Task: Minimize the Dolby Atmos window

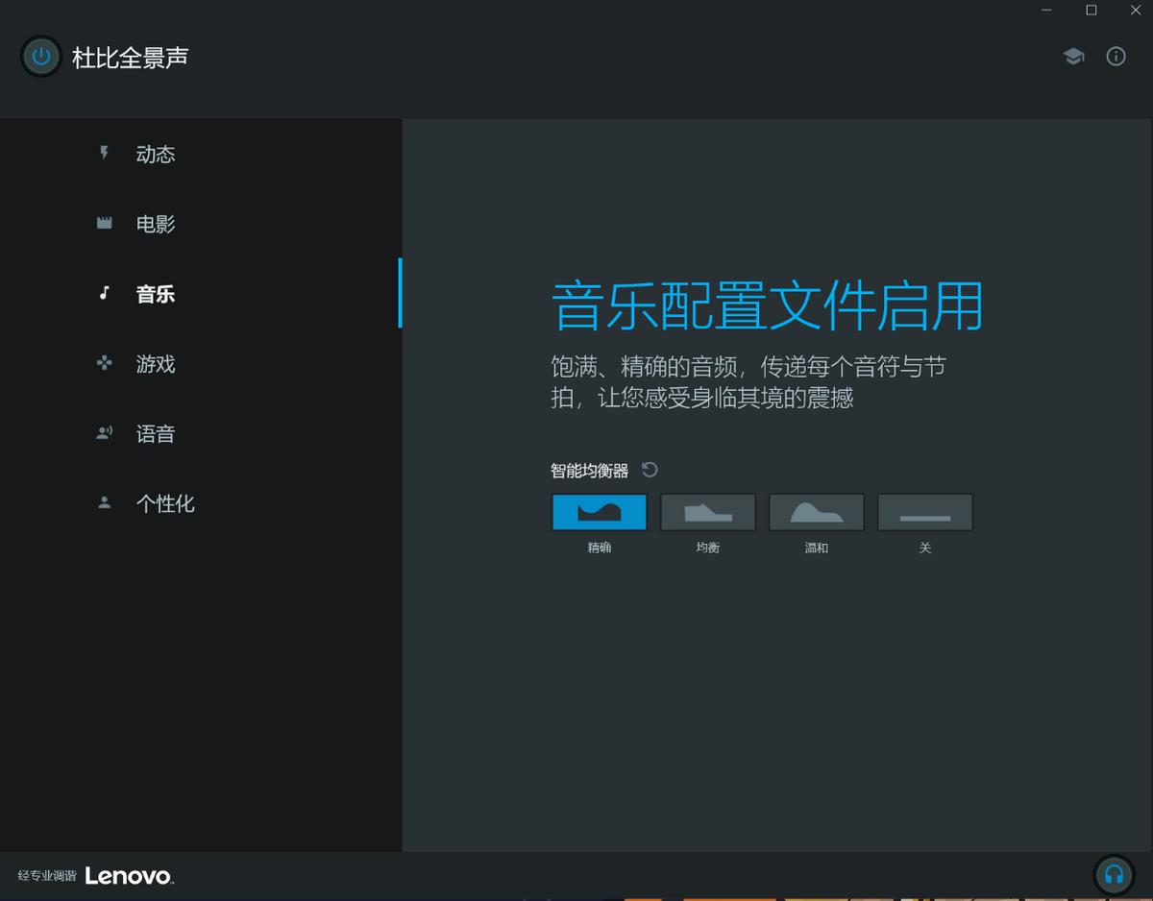Action: pyautogui.click(x=1046, y=11)
